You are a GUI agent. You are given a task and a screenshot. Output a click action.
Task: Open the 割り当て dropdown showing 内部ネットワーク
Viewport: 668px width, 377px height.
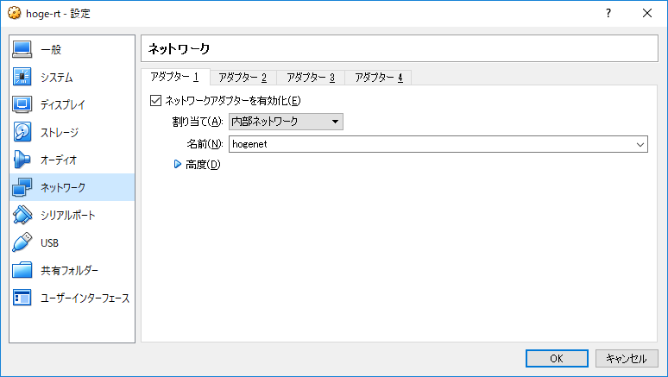pyautogui.click(x=286, y=122)
